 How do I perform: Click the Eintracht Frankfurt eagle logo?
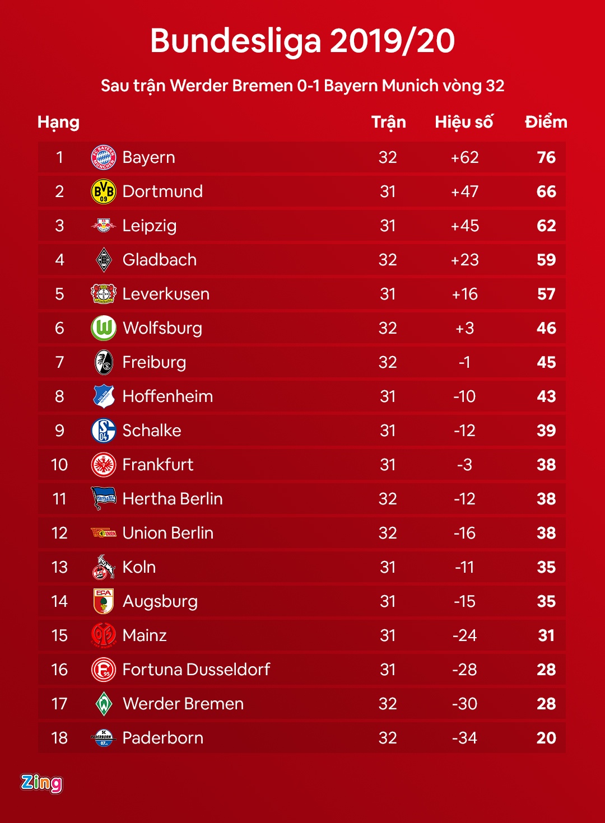(104, 465)
